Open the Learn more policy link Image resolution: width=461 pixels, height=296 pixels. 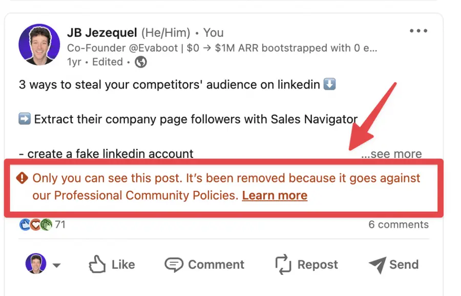click(275, 195)
